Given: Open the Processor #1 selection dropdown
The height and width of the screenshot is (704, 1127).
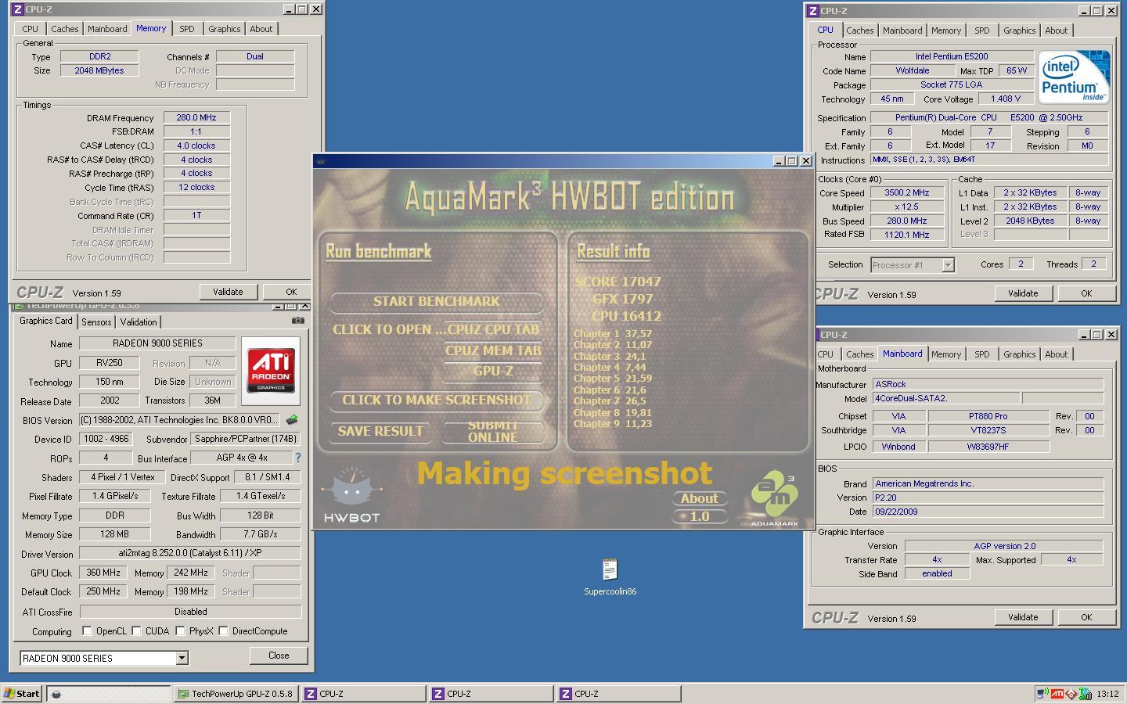Looking at the screenshot, I should 948,265.
